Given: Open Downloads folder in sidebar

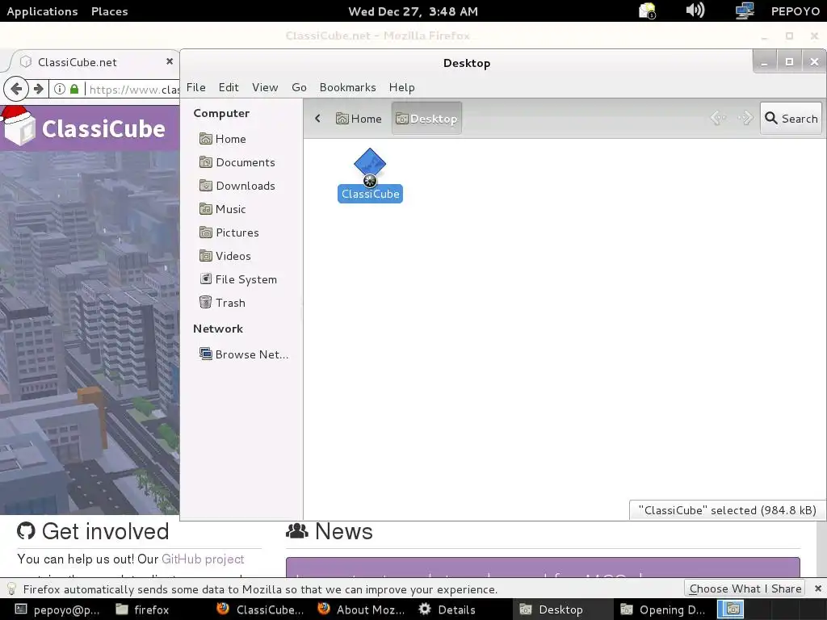Looking at the screenshot, I should pos(237,186).
